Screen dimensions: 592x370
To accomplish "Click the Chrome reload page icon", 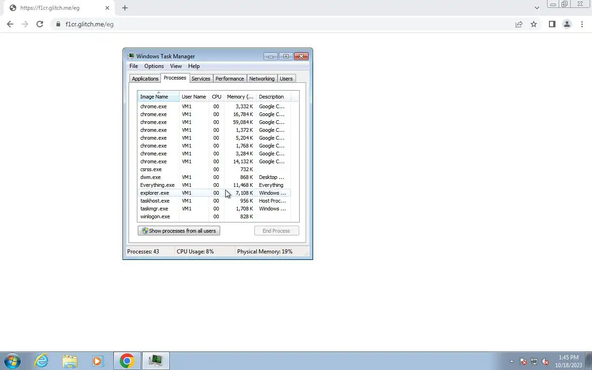I will 40,24.
